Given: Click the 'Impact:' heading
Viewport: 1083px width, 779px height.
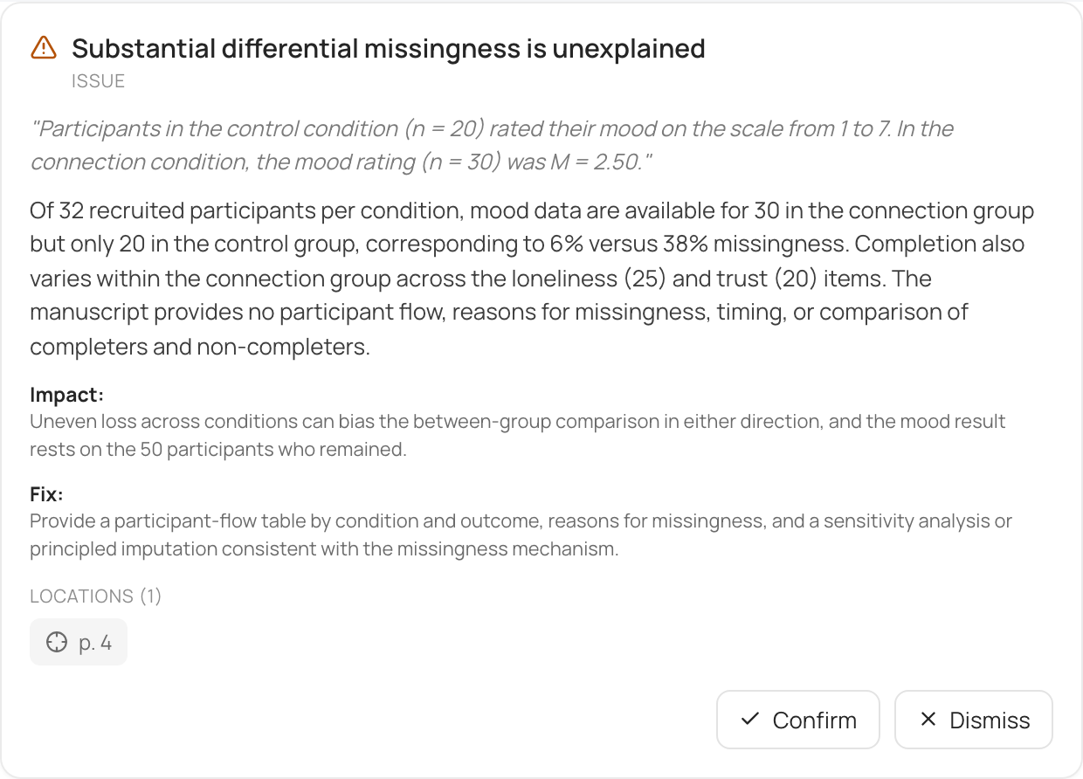Looking at the screenshot, I should (x=67, y=395).
